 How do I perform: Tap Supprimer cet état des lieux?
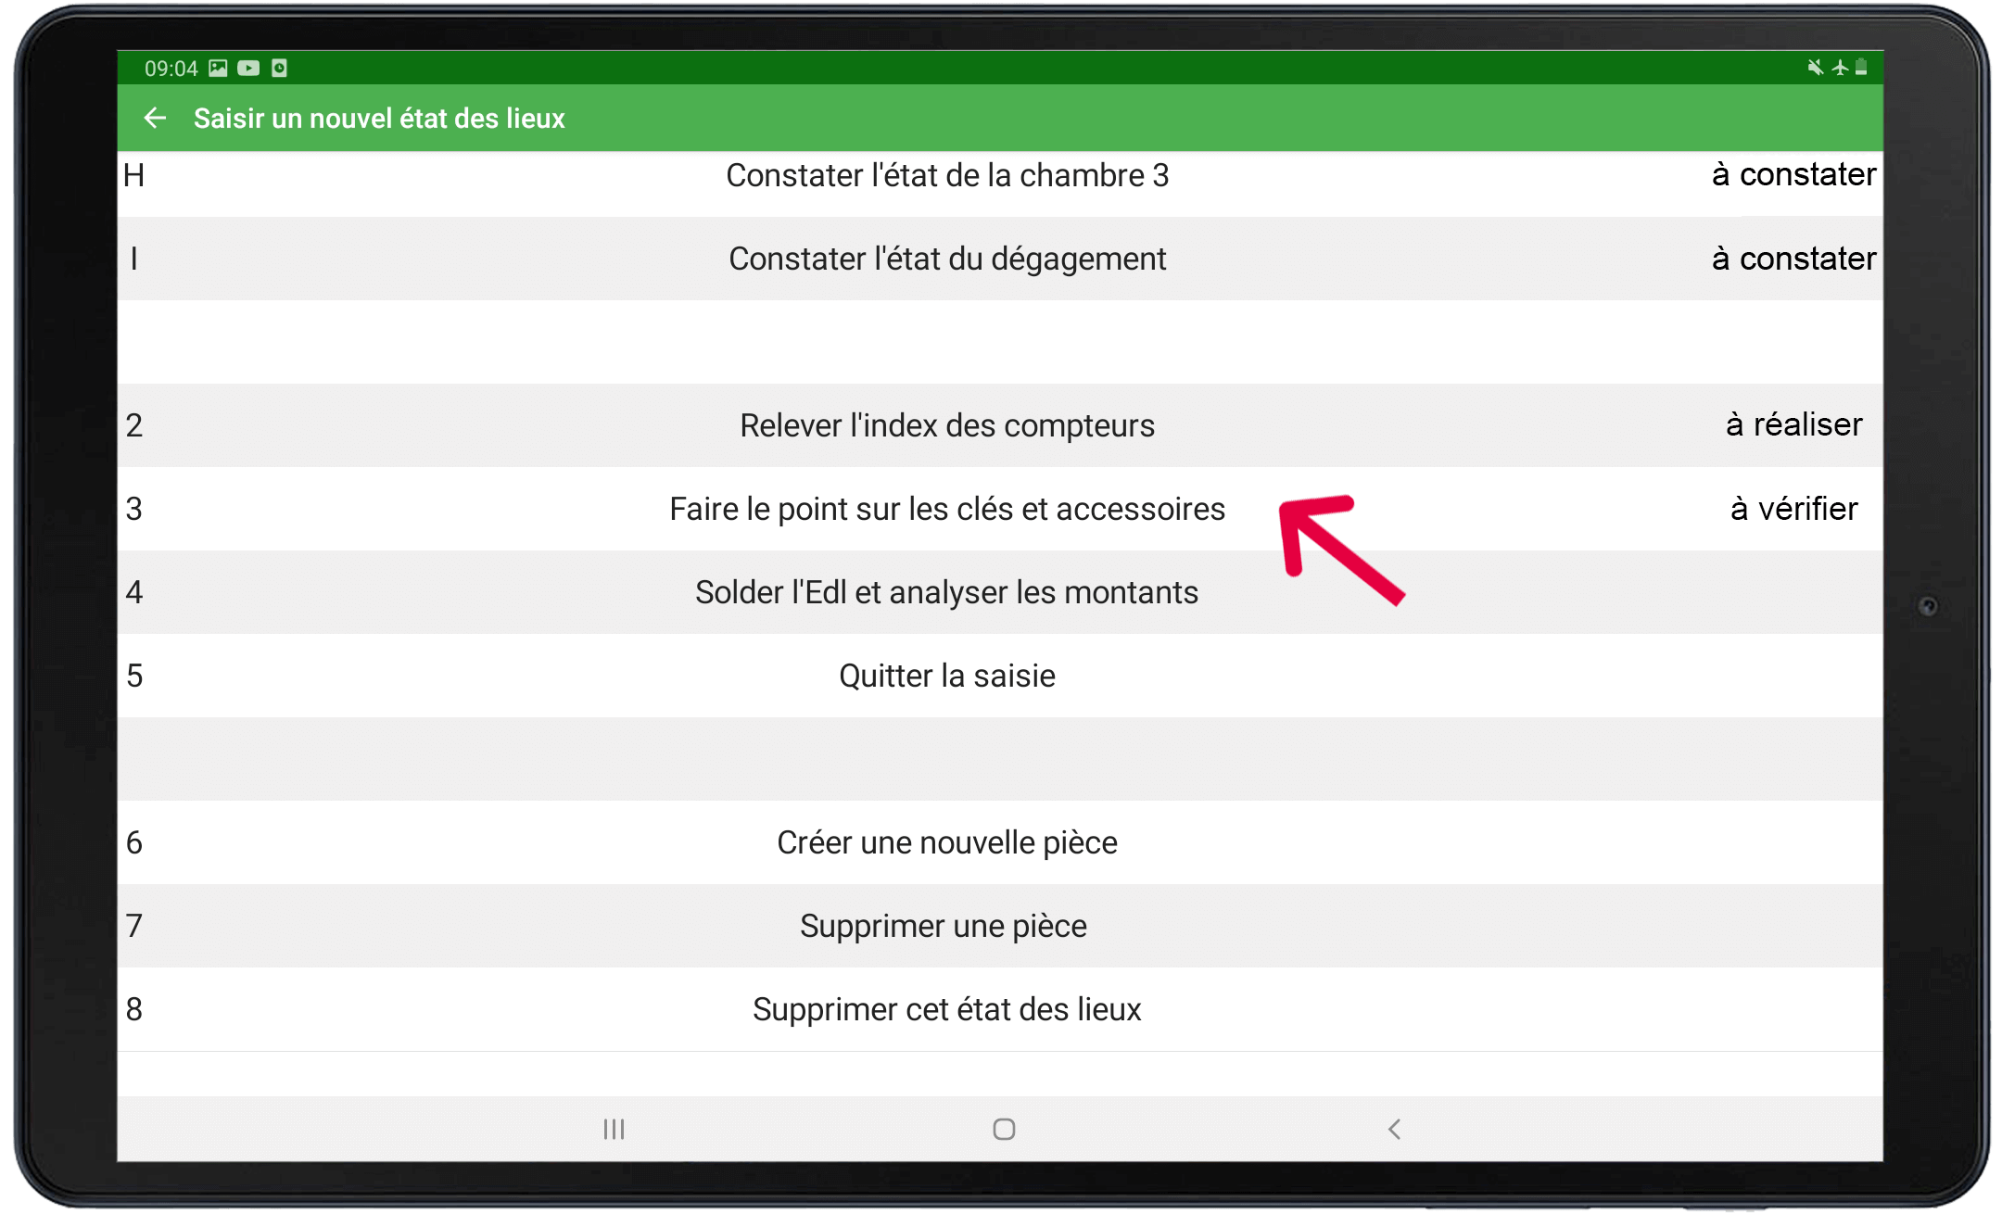(x=946, y=1009)
